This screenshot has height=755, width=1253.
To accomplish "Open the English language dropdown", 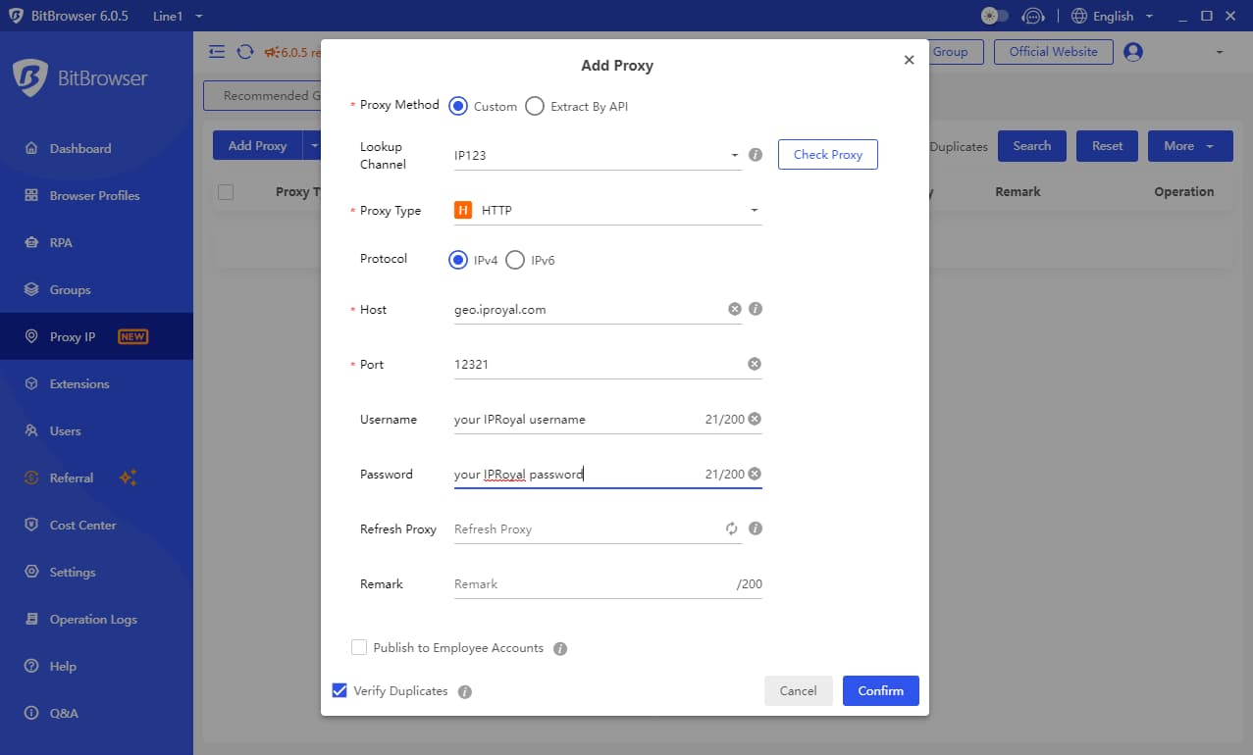I will click(1113, 16).
